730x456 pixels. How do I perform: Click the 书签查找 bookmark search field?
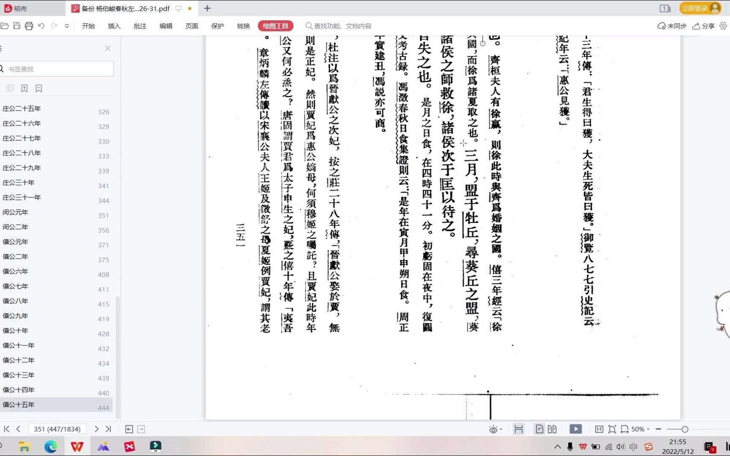click(56, 69)
